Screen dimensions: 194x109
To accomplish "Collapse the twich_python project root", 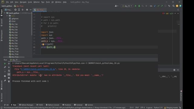I will [x=5, y=13].
